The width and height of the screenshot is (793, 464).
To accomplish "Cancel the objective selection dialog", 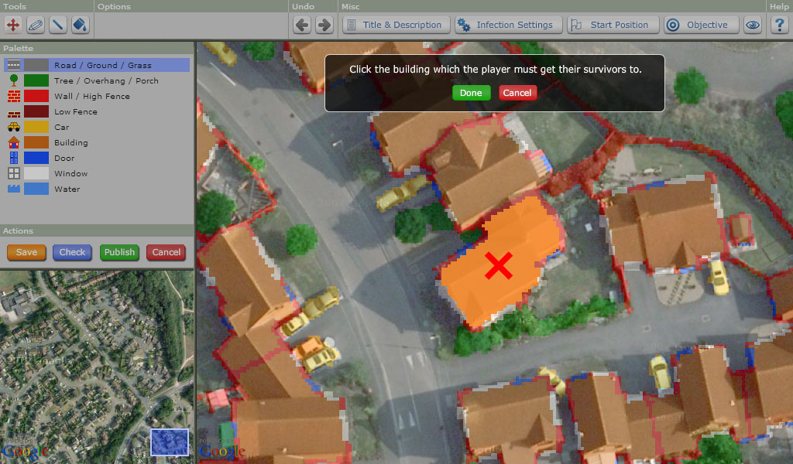I will pyautogui.click(x=517, y=93).
